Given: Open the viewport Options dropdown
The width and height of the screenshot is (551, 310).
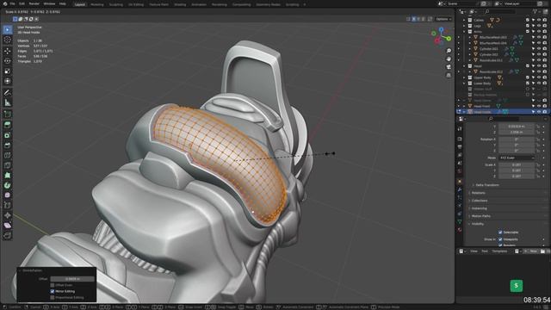Looking at the screenshot, I should 443,19.
